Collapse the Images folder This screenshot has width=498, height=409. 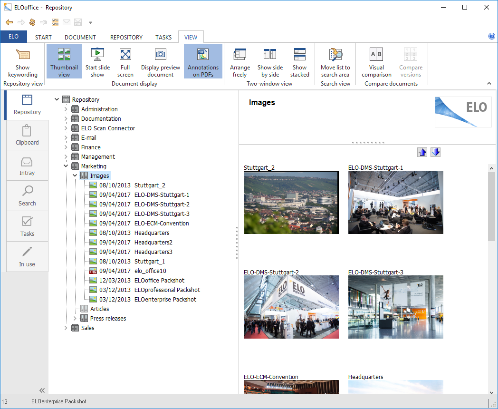tap(75, 175)
